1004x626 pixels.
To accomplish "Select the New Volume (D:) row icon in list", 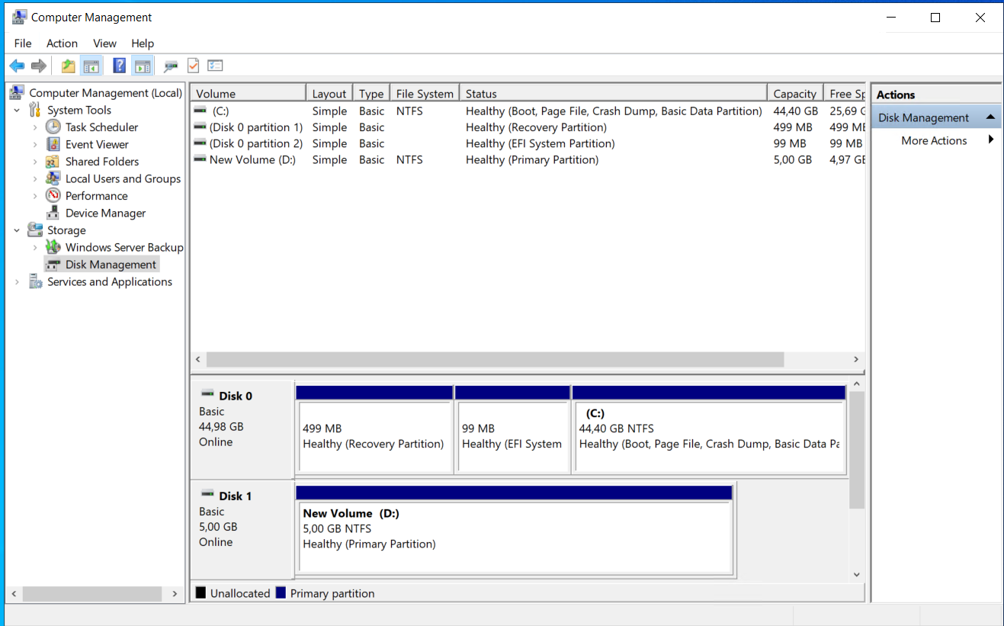I will point(200,160).
